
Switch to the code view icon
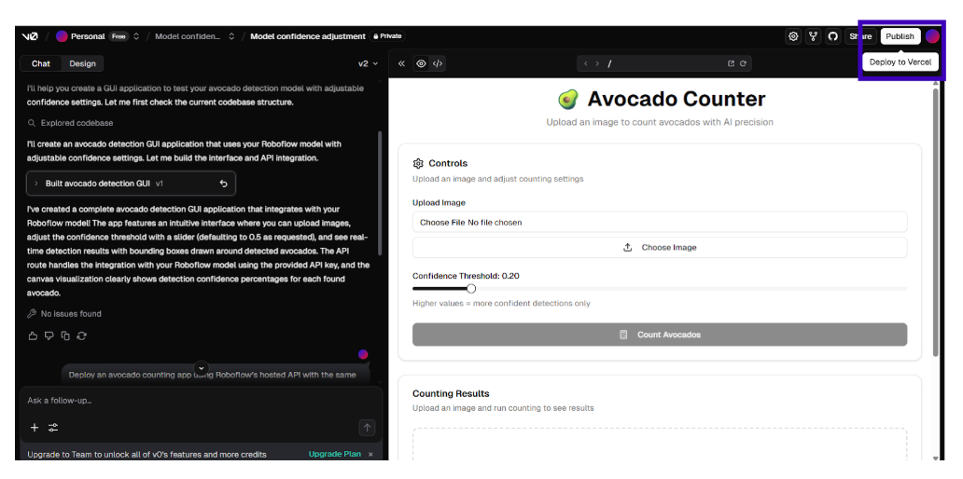pos(438,63)
